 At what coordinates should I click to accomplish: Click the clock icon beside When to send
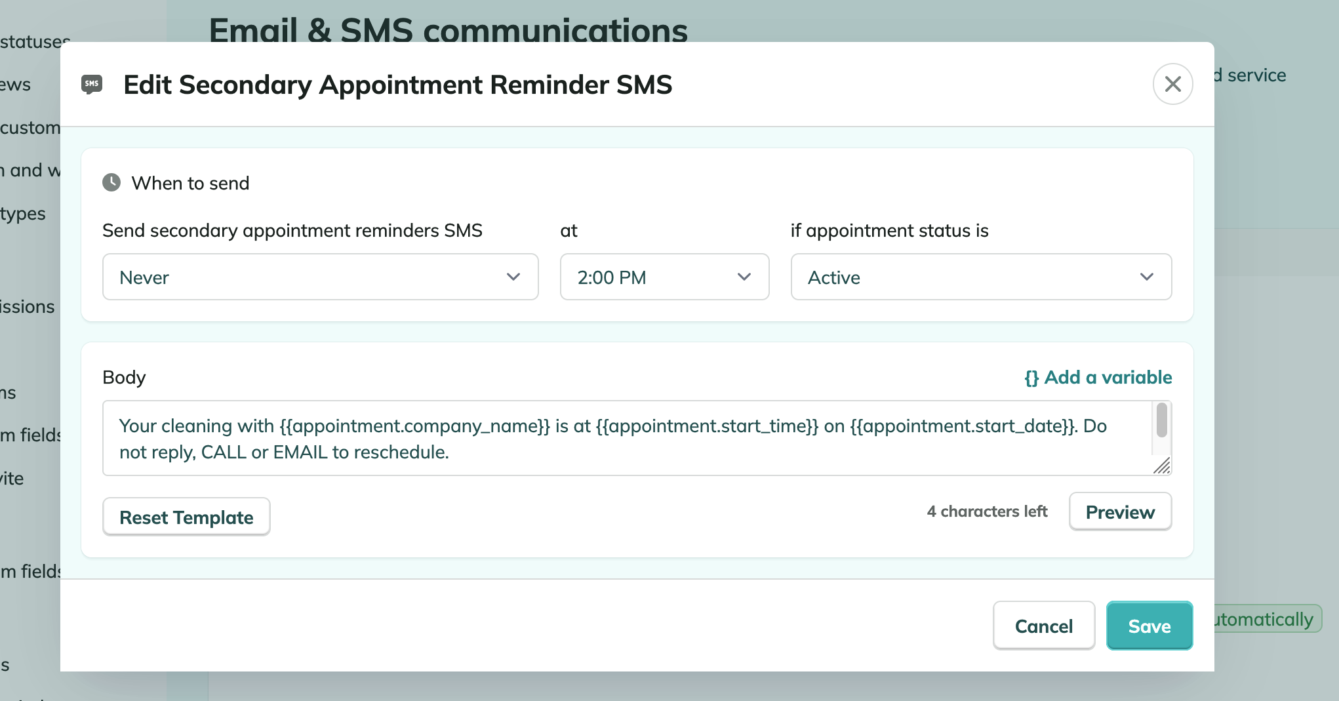tap(111, 182)
